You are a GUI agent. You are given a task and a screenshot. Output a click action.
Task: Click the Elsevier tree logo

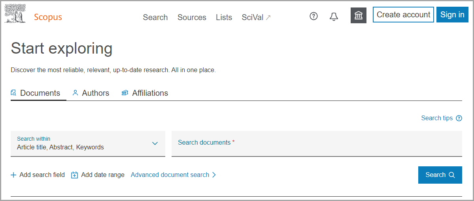click(x=15, y=14)
